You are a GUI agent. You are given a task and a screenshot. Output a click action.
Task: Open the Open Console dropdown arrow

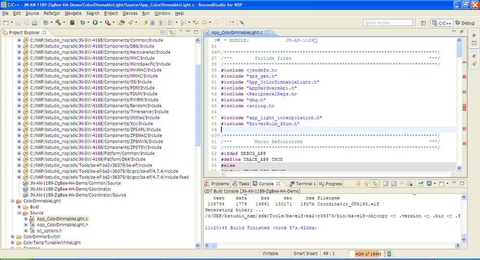point(447,184)
